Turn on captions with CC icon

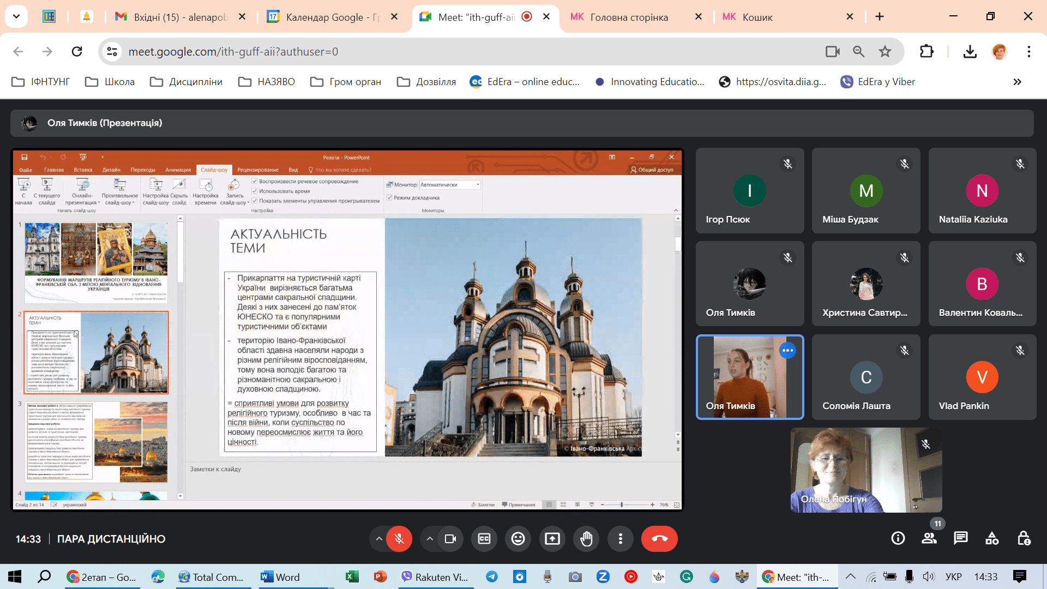pos(484,539)
